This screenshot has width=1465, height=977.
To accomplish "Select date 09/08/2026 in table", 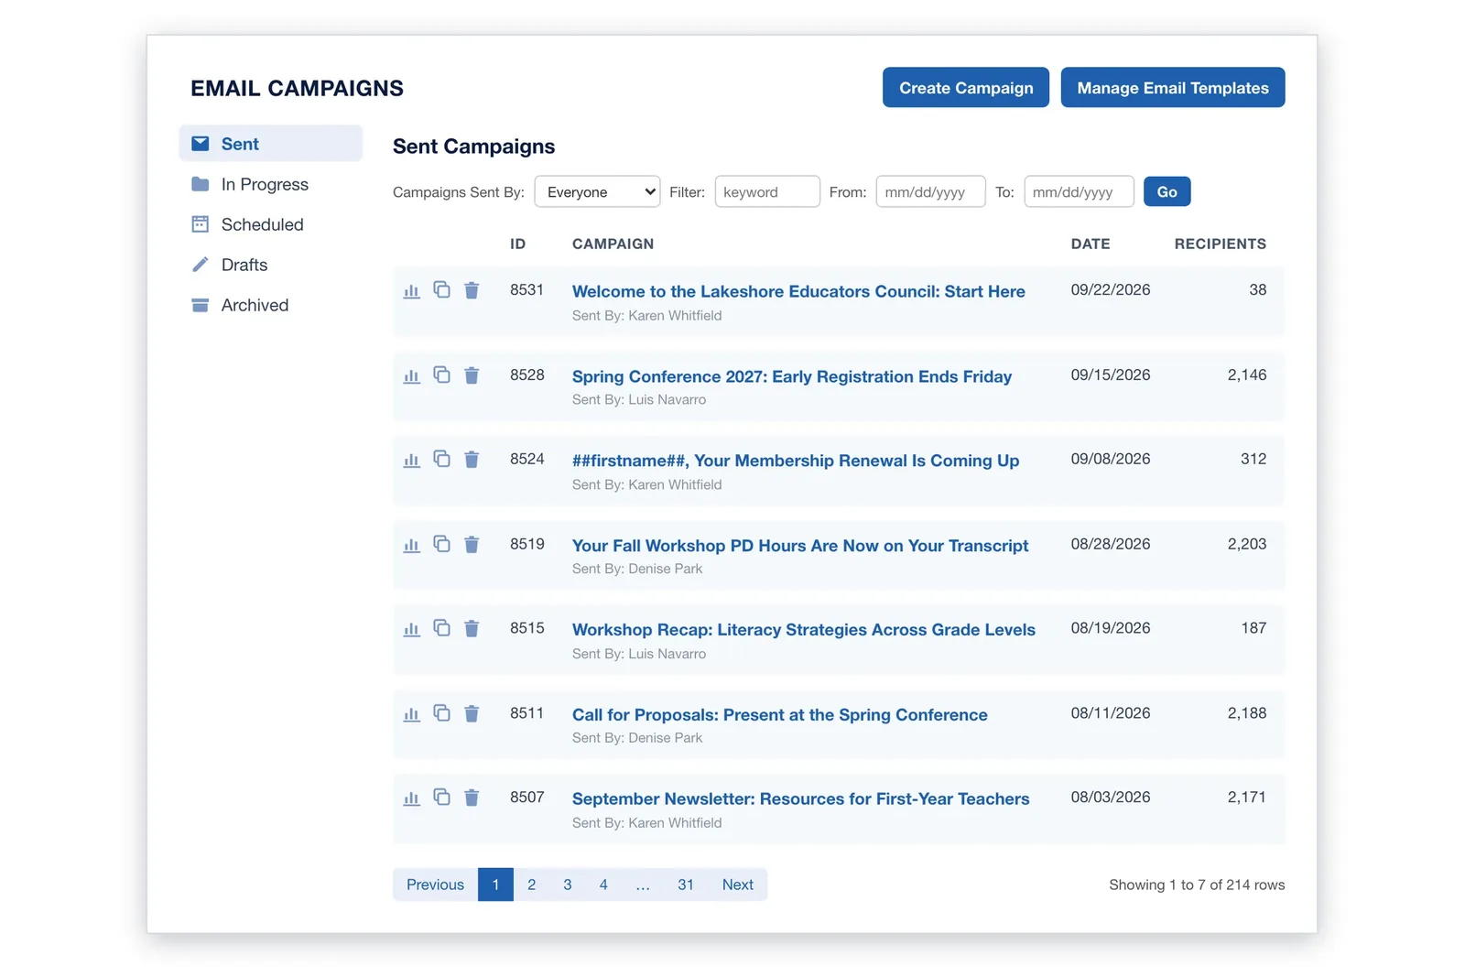I will tap(1111, 459).
